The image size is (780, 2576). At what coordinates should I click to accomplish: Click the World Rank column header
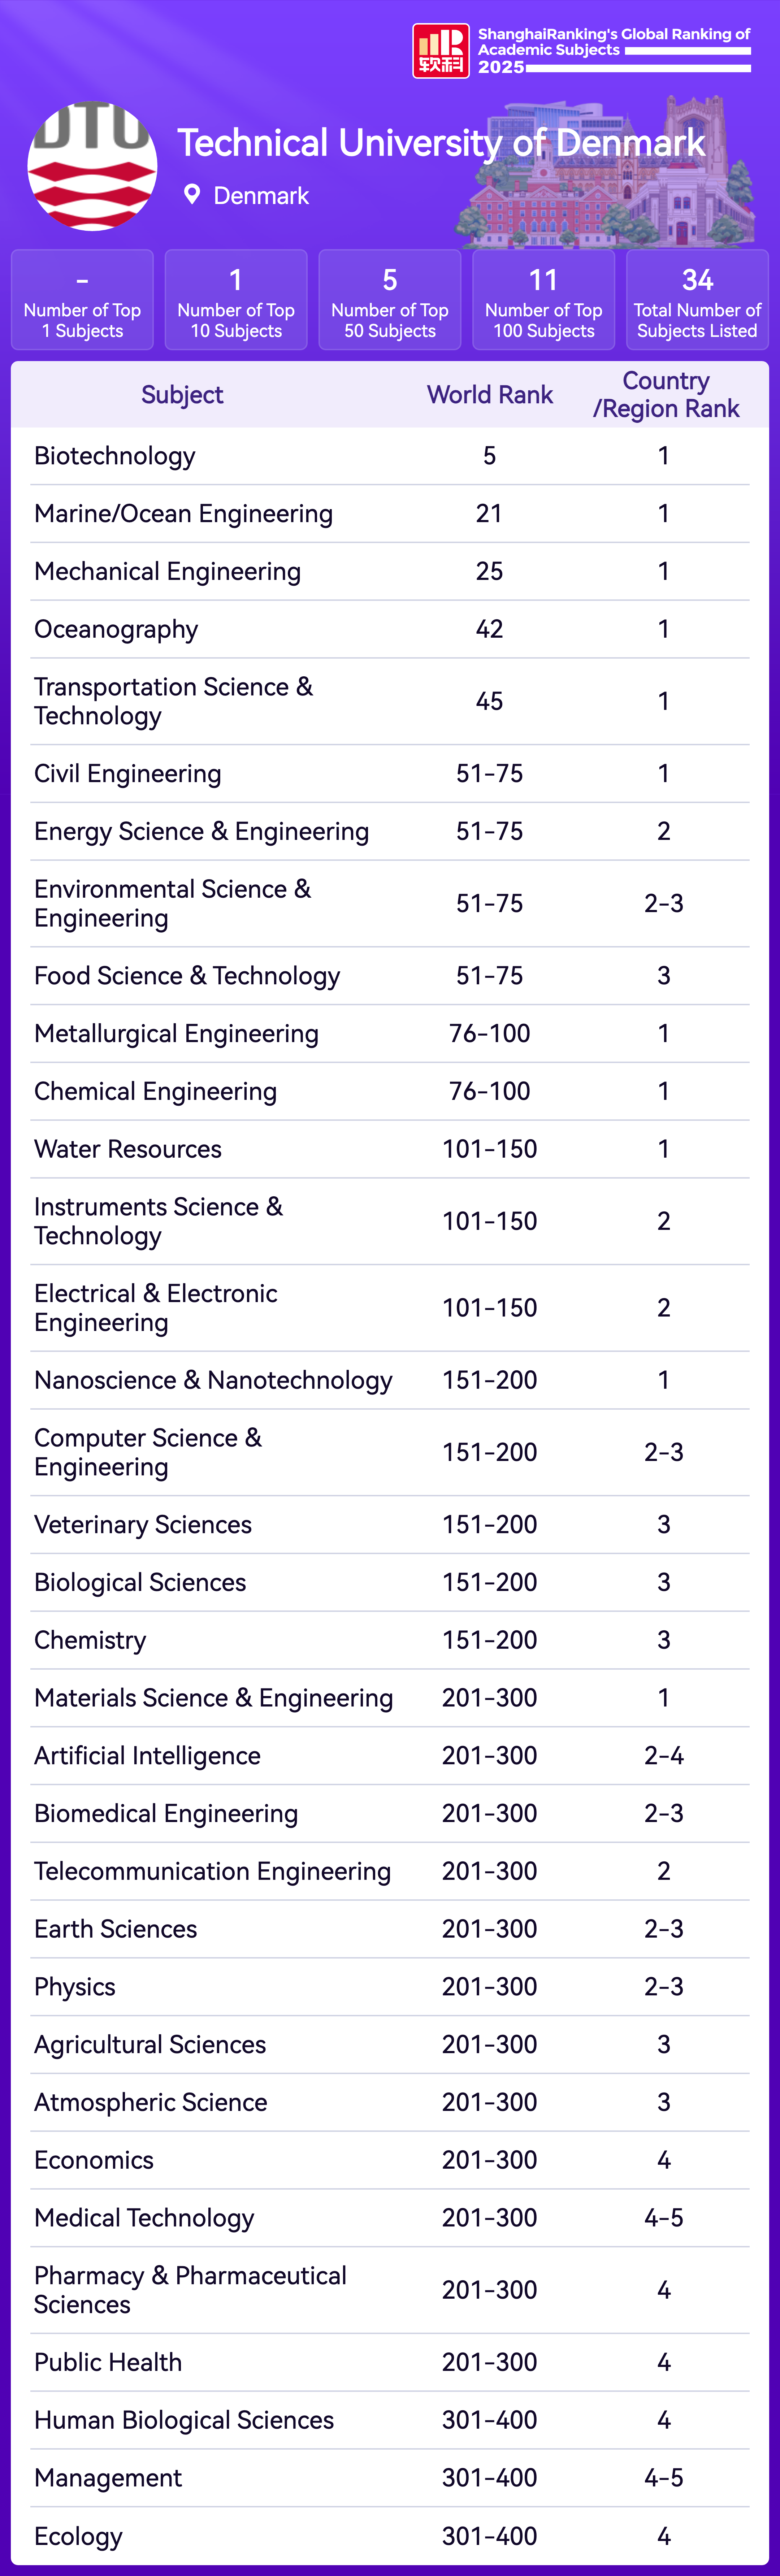pyautogui.click(x=490, y=395)
